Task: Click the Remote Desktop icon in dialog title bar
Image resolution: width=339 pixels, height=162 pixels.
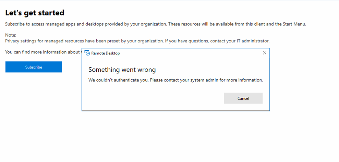Action: pos(87,53)
